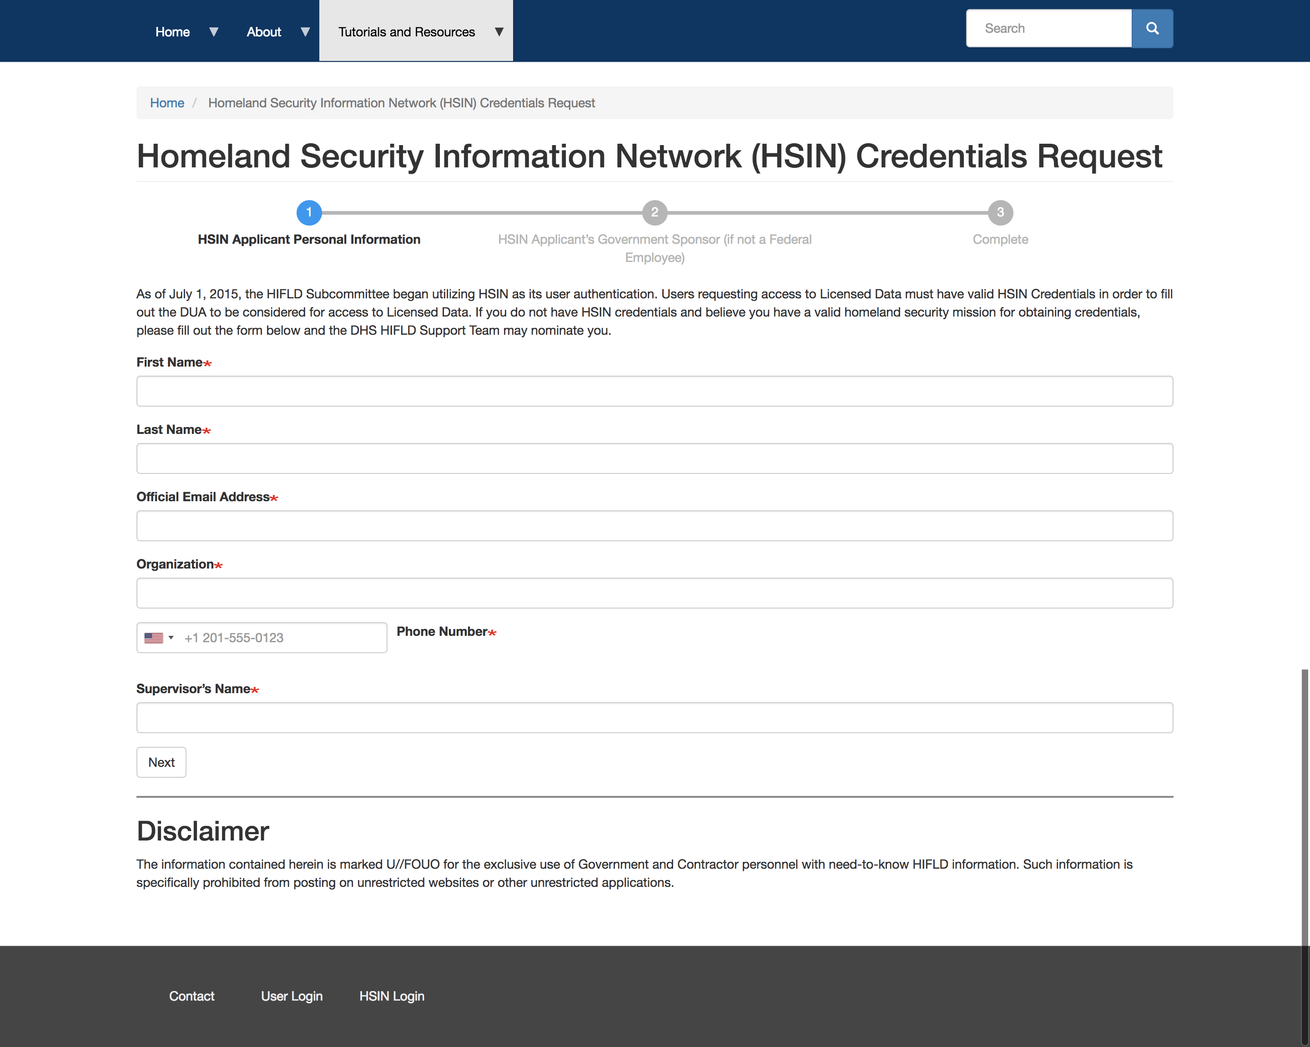This screenshot has width=1310, height=1047.
Task: Follow the Home breadcrumb link
Action: [x=167, y=103]
